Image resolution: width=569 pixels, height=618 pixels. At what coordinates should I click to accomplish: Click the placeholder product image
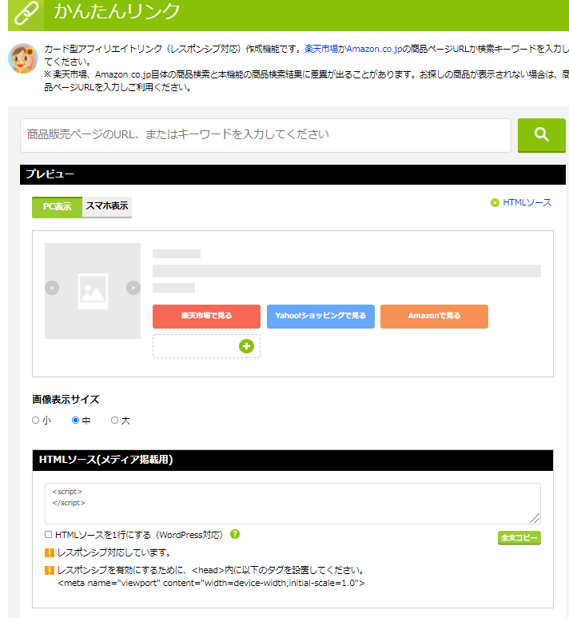click(x=93, y=291)
